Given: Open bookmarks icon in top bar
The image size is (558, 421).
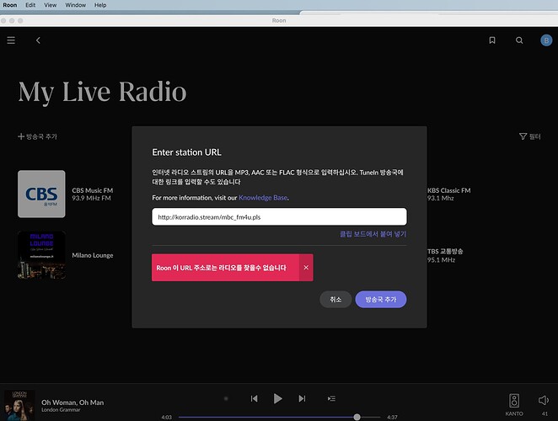Looking at the screenshot, I should coord(492,40).
